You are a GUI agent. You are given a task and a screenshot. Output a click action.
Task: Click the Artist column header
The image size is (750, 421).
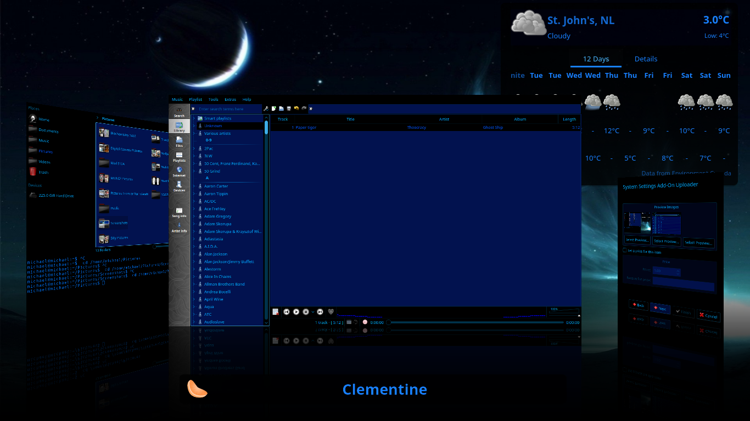[x=444, y=119]
